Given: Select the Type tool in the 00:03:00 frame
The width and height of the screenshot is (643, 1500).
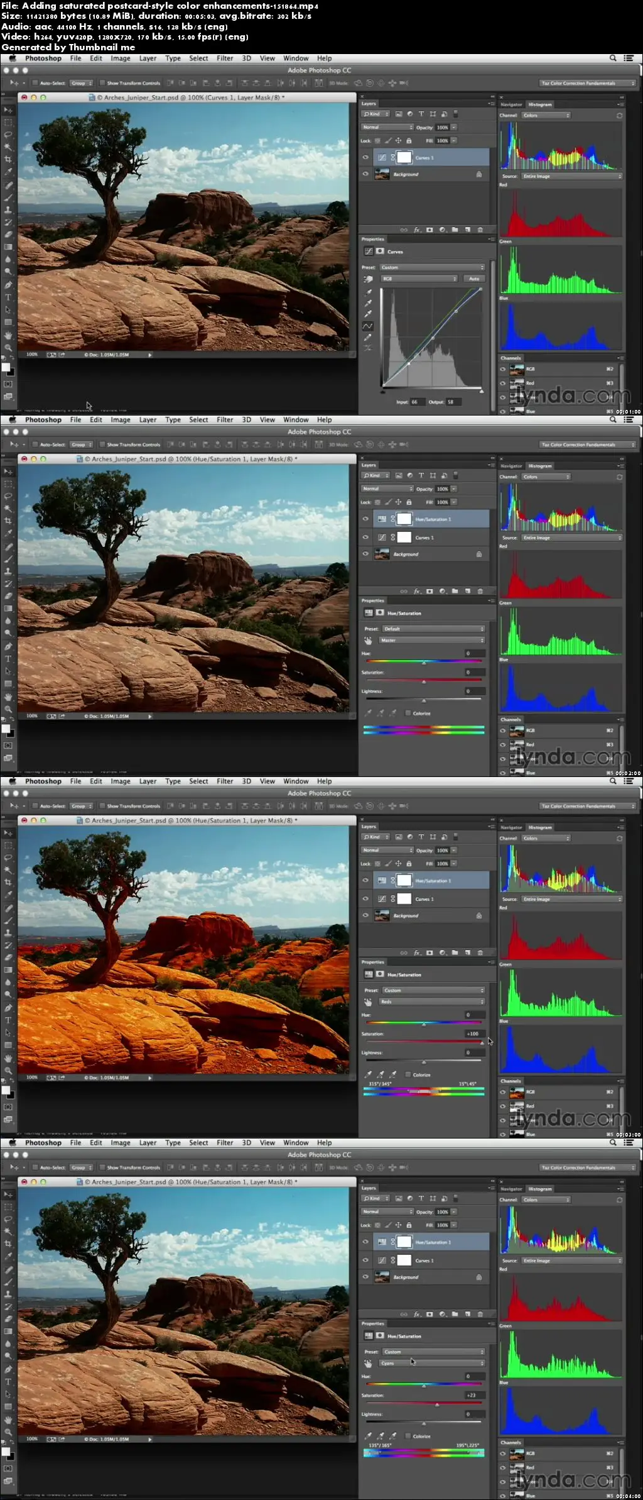Looking at the screenshot, I should click(8, 1020).
